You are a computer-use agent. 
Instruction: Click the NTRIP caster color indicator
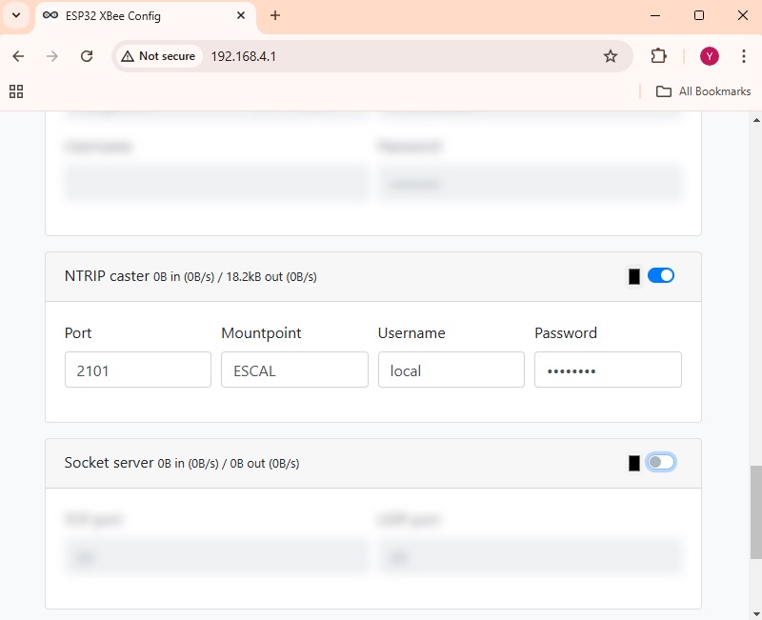(634, 276)
